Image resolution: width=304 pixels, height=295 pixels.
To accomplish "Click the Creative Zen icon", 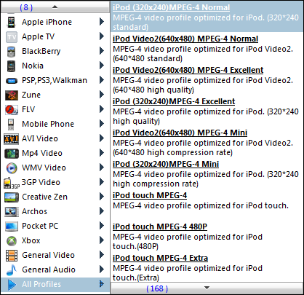I will pos(12,197).
